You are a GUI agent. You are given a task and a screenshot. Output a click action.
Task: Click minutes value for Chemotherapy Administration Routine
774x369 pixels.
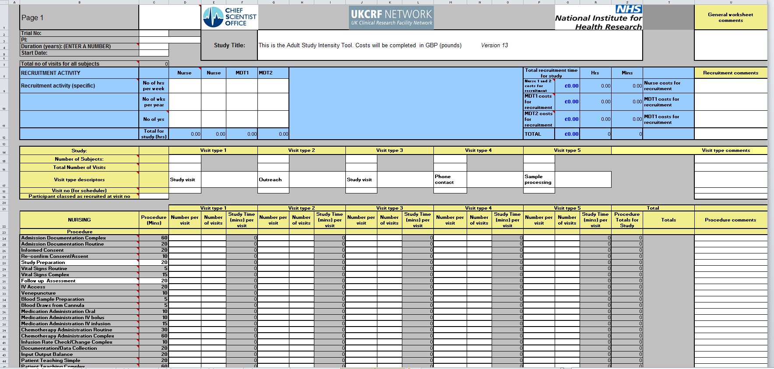click(x=154, y=330)
